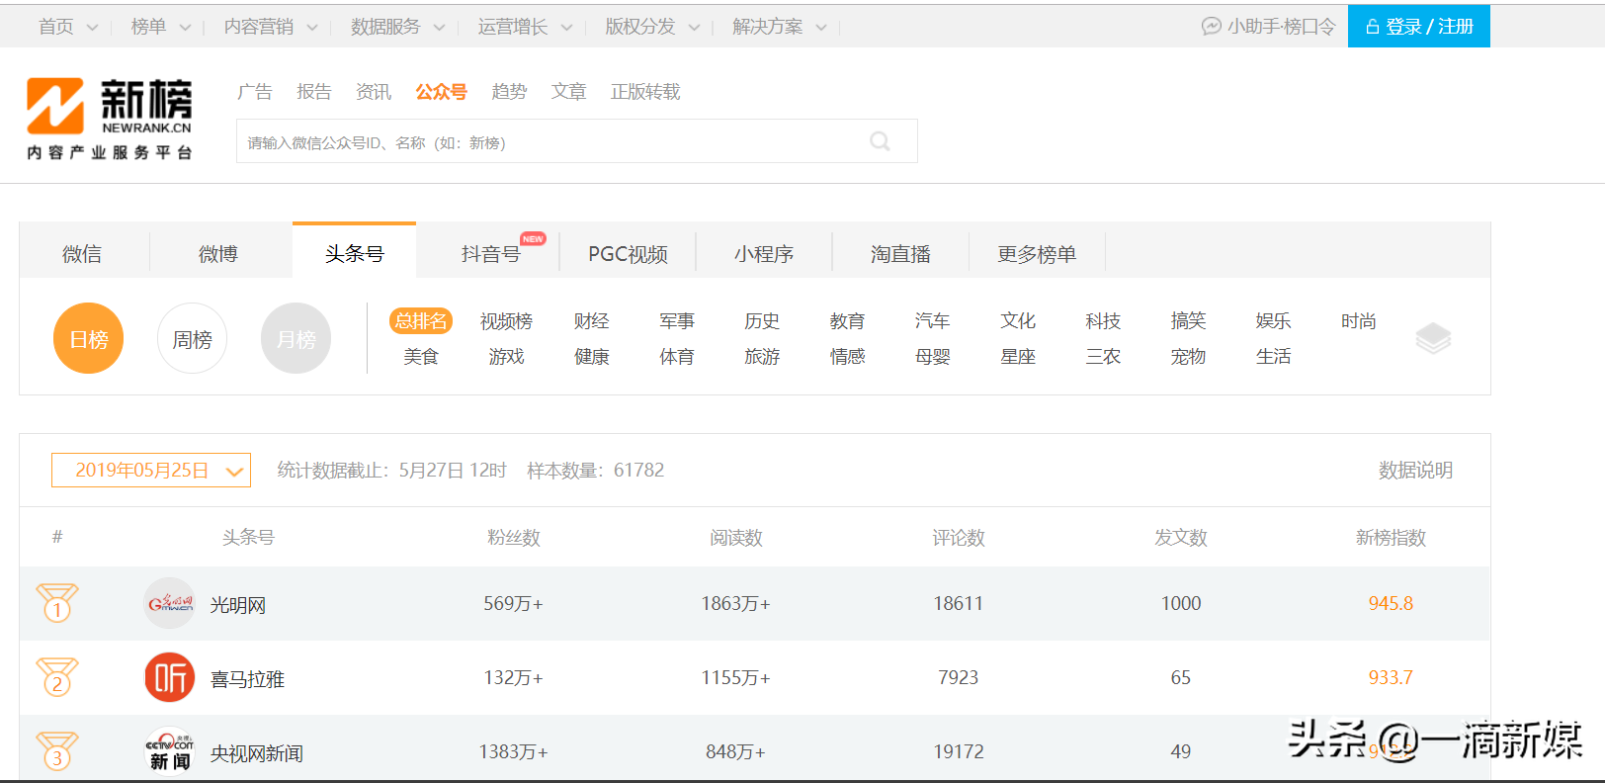Click the 喜马拉雅 account avatar
1605x783 pixels.
(x=170, y=677)
